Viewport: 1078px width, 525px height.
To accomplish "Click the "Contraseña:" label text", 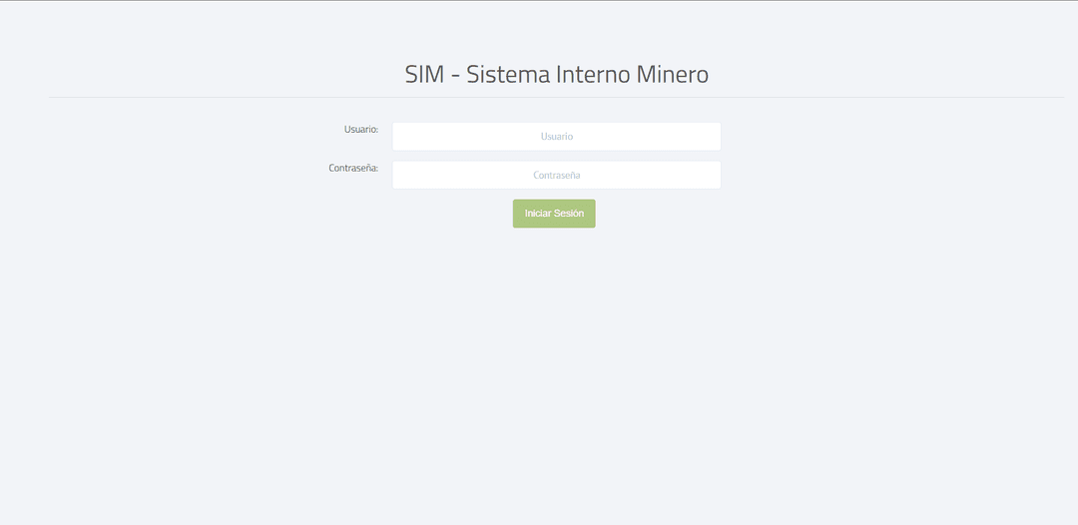I will [x=353, y=168].
